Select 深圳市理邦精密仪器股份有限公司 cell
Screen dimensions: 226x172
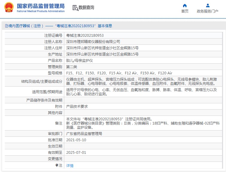(x=93, y=42)
